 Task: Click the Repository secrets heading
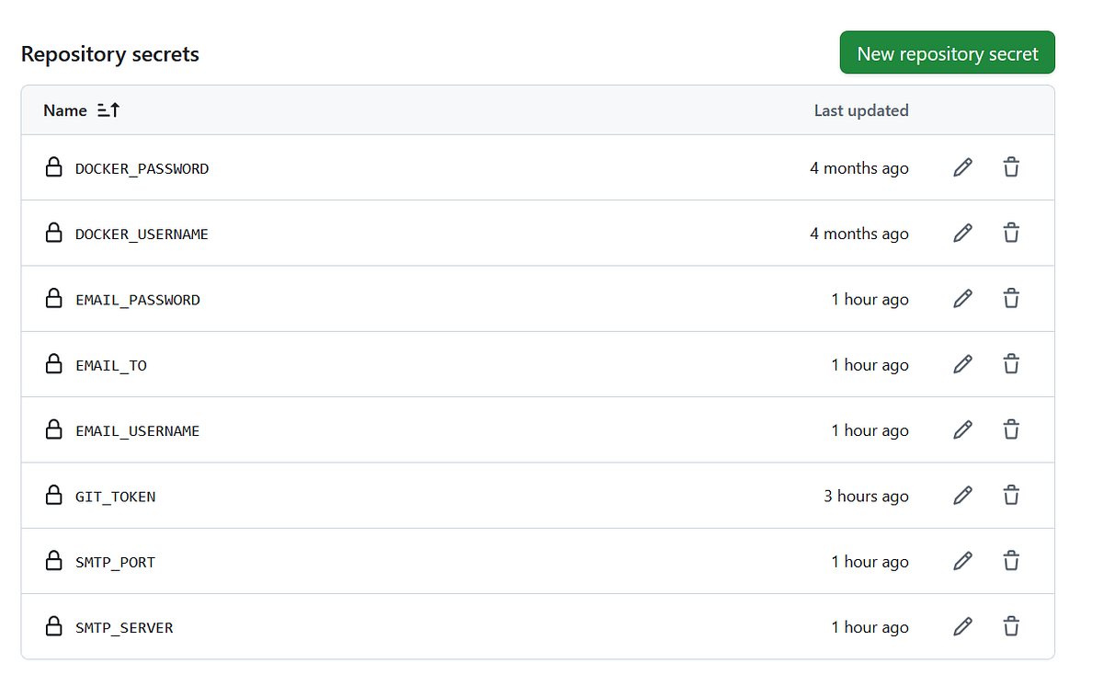(109, 53)
